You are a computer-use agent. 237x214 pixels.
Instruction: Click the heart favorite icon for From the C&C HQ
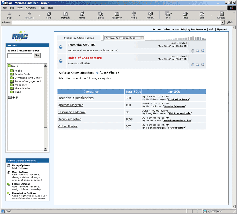pyautogui.click(x=203, y=51)
